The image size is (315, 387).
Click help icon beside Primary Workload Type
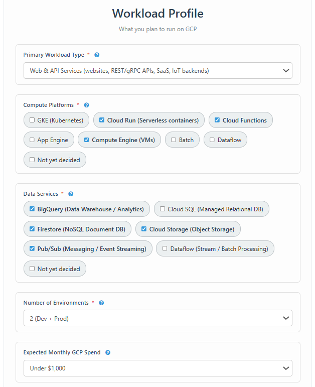[x=97, y=55]
